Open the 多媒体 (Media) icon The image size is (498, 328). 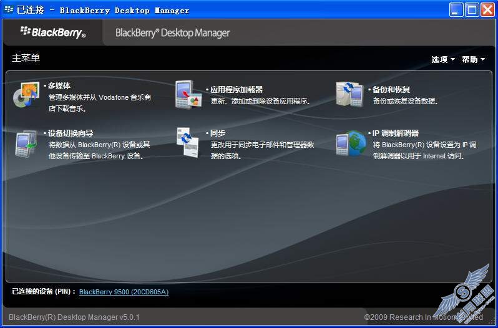(26, 95)
